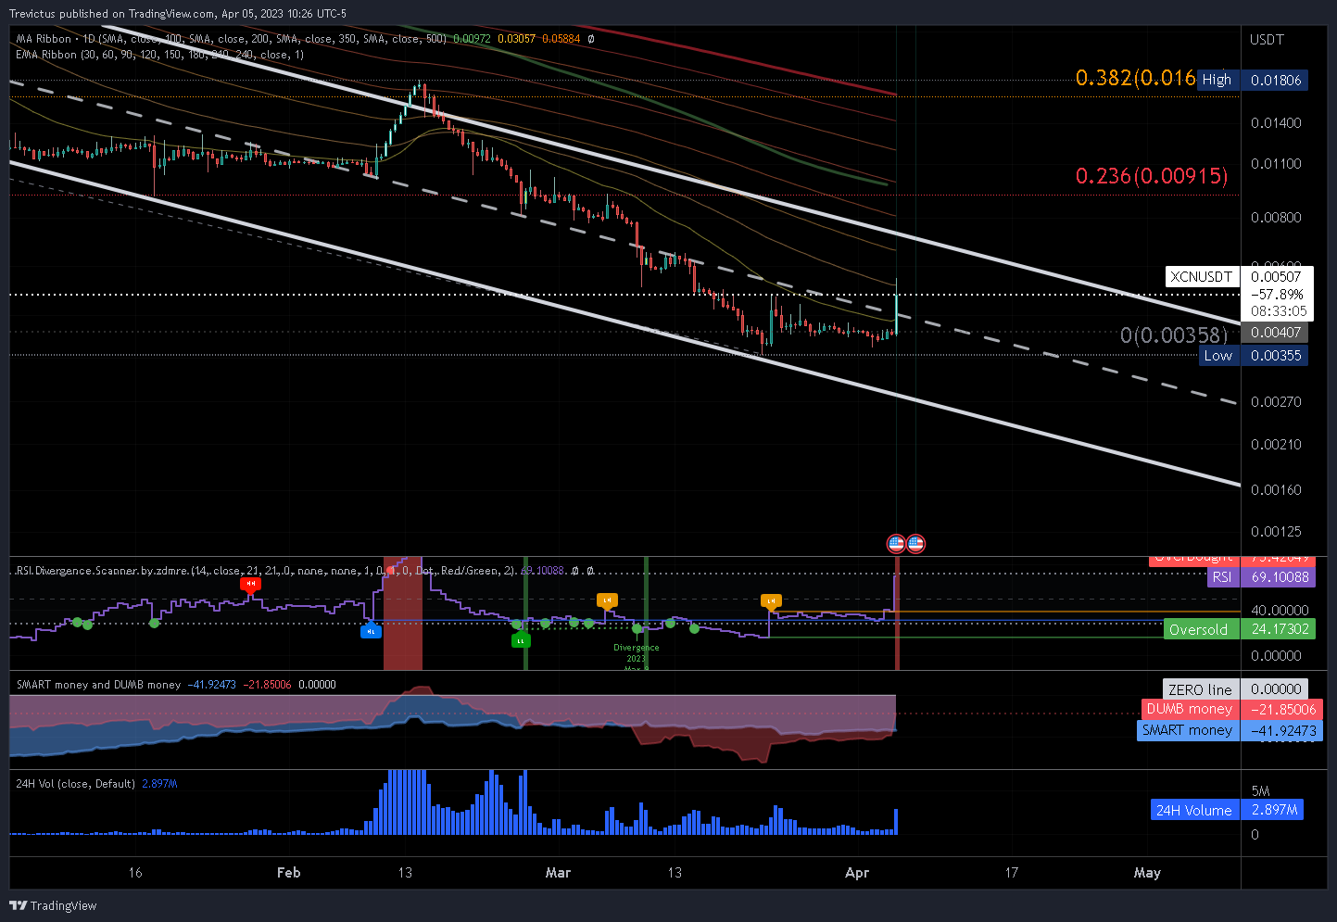Click the 0.00800 price axis tick

pyautogui.click(x=1276, y=217)
